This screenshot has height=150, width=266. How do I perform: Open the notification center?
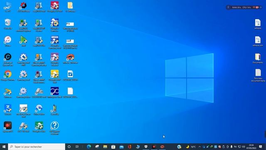pyautogui.click(x=261, y=147)
